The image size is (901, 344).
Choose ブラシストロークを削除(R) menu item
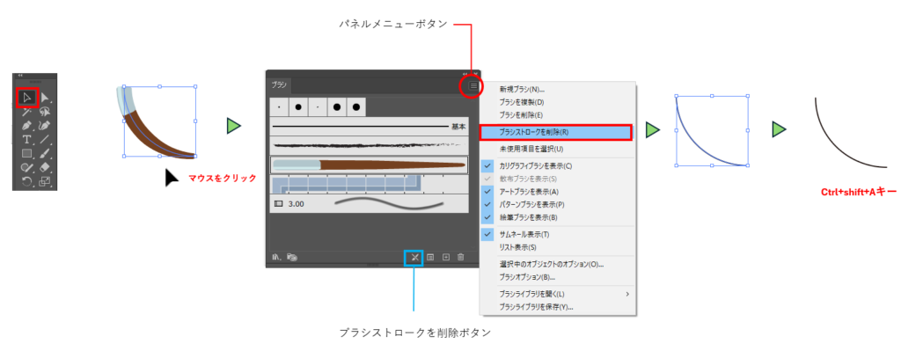click(x=556, y=131)
